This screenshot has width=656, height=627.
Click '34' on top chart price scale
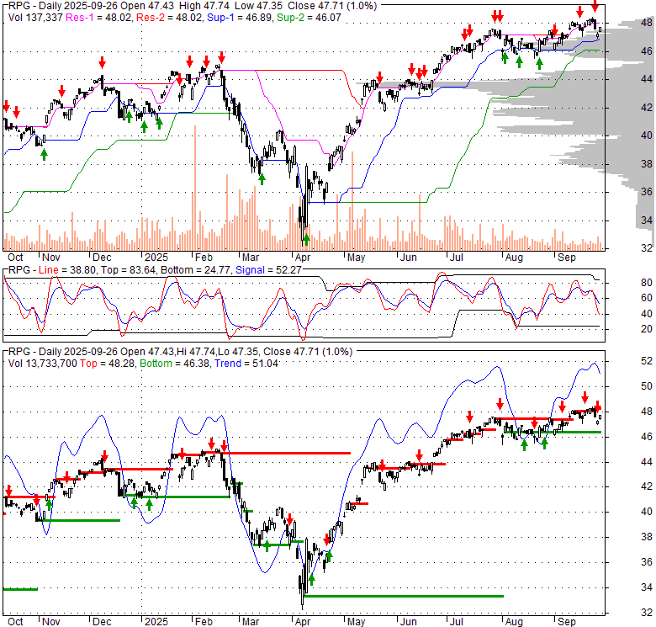click(x=647, y=221)
